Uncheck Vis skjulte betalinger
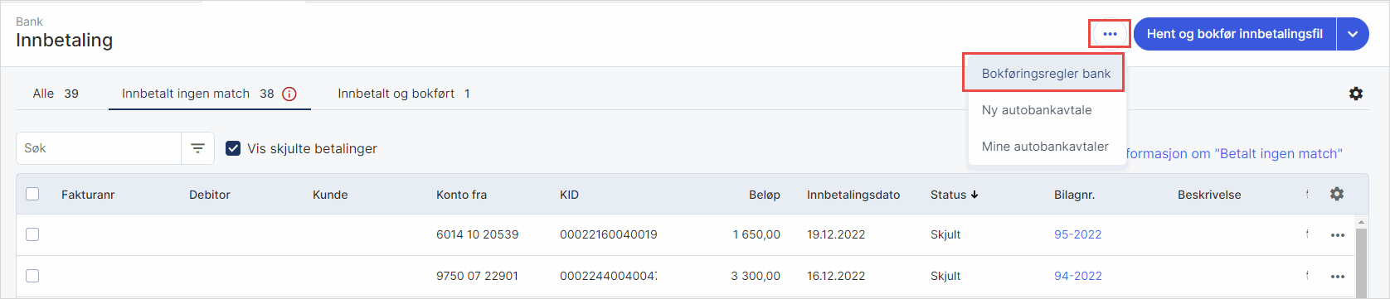The image size is (1390, 299). (x=233, y=148)
